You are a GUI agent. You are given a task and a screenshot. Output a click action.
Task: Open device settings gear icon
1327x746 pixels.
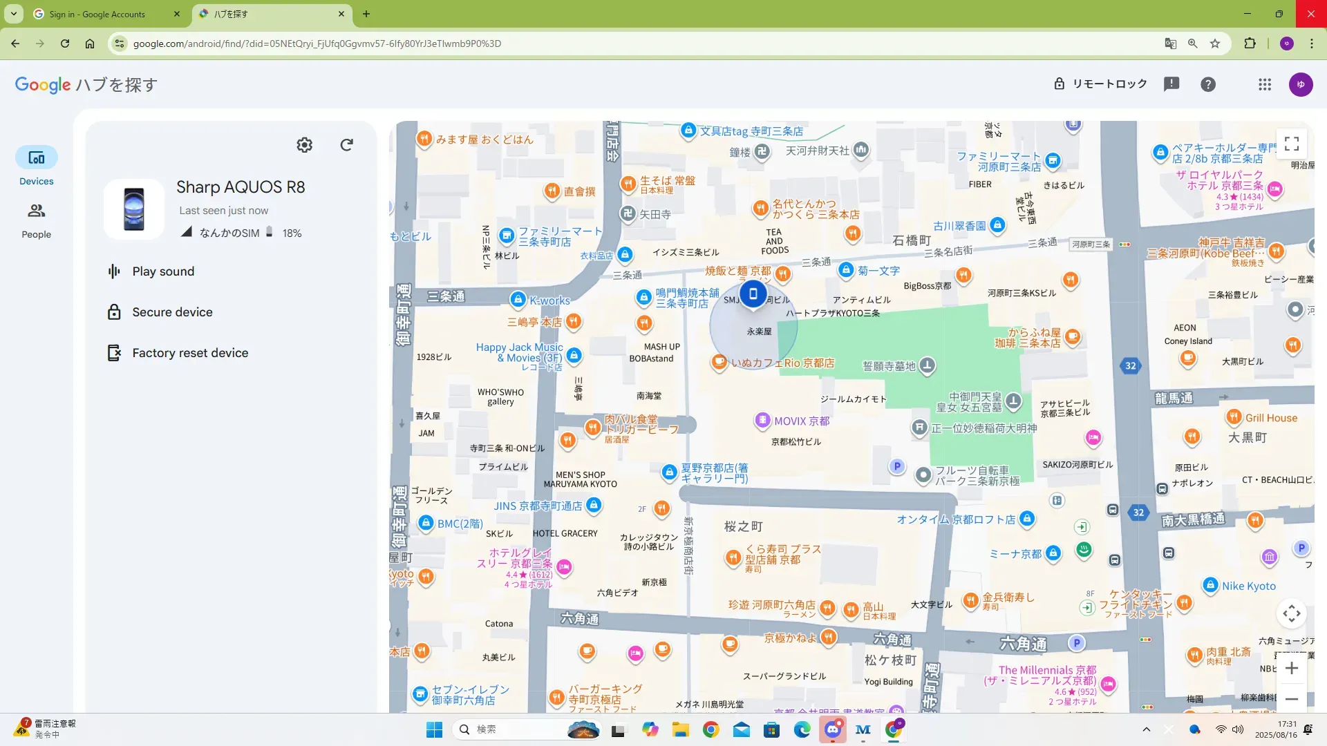[x=304, y=145]
